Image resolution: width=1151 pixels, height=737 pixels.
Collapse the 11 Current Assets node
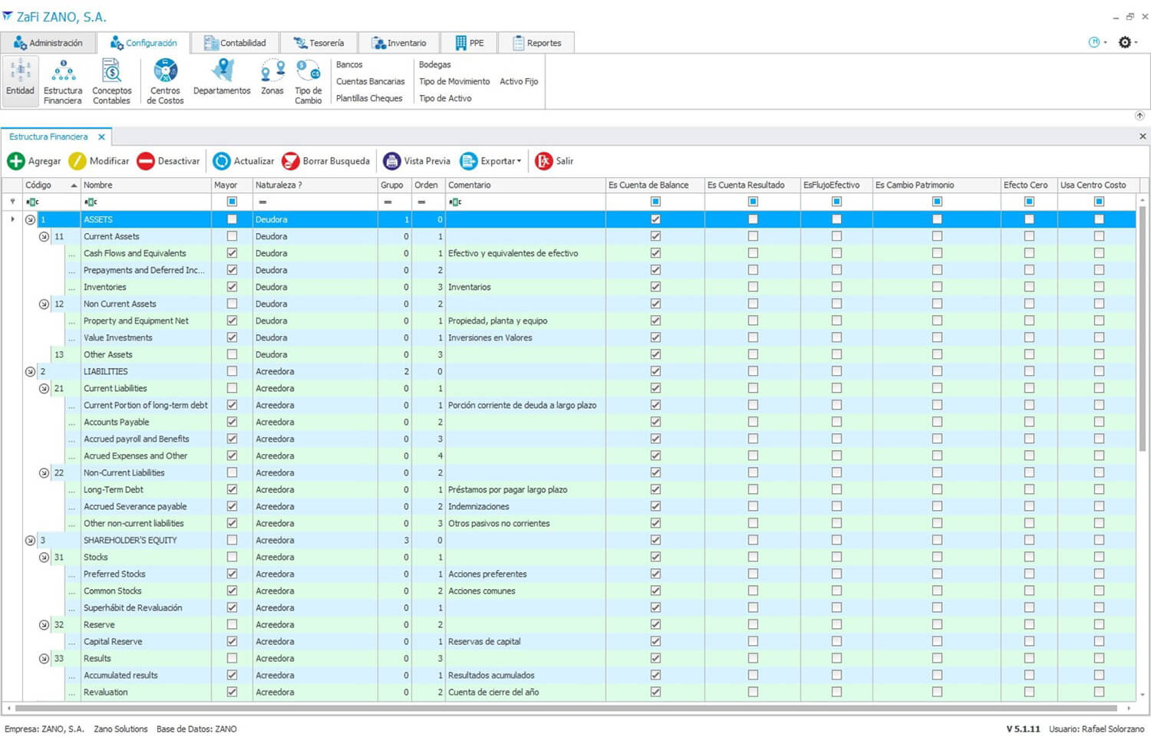[44, 236]
